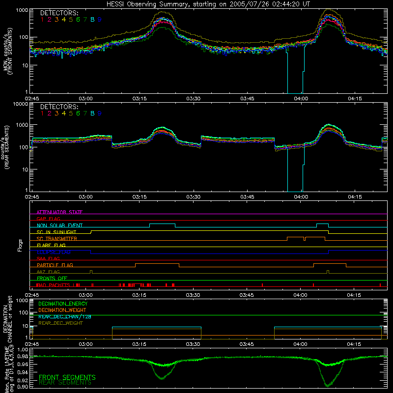Click the HESSI Observing Summary title text
This screenshot has height=393, width=393.
208,4
